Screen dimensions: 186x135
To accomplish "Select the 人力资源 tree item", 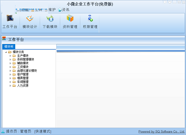I will pos(23,86).
